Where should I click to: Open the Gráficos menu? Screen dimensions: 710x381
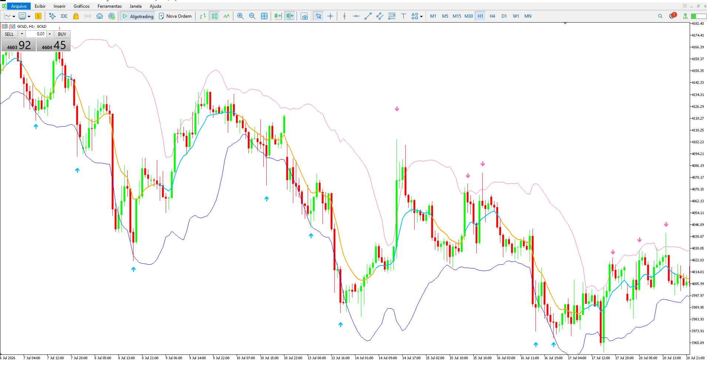[x=81, y=6]
